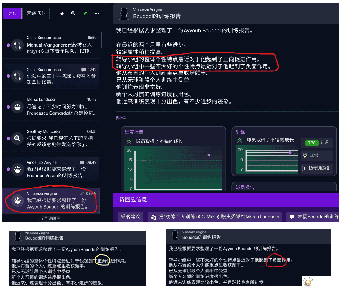
Task: Click the group icon on the Federico Vespa message
Action: tap(17, 169)
